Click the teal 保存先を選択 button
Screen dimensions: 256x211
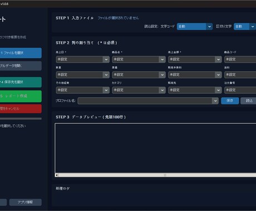(21, 82)
